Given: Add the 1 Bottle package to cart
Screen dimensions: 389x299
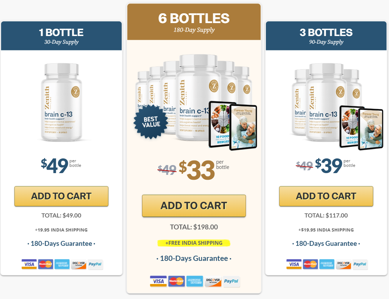Looking at the screenshot, I should pos(61,196).
